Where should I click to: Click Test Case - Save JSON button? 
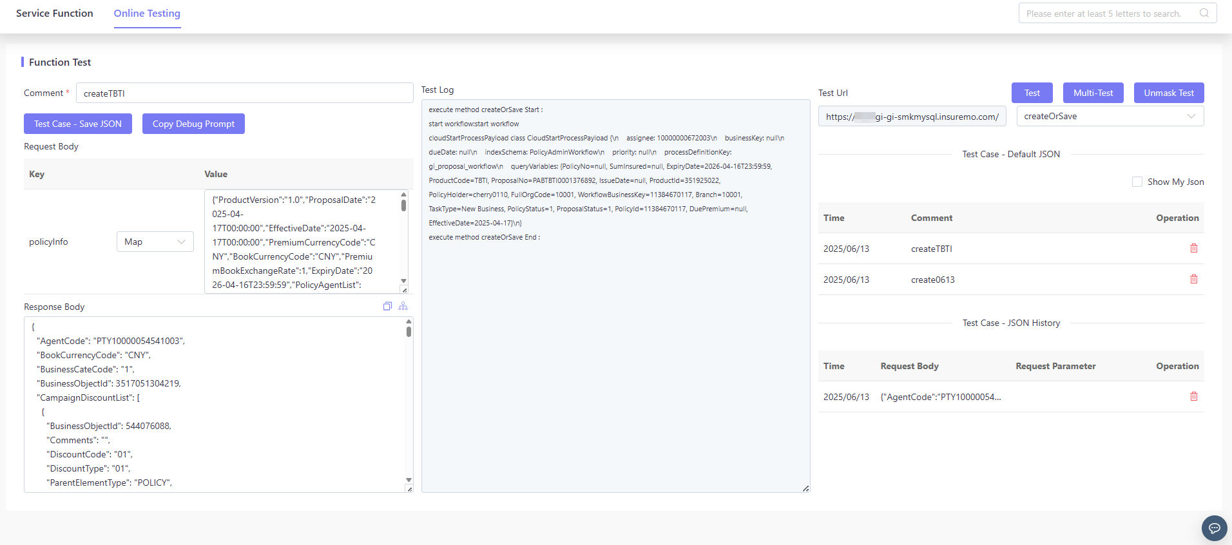[x=78, y=124]
